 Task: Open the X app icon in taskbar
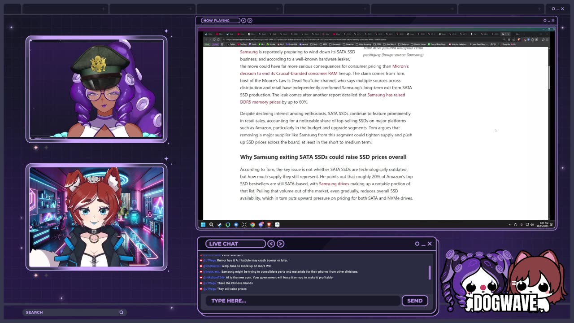click(244, 224)
